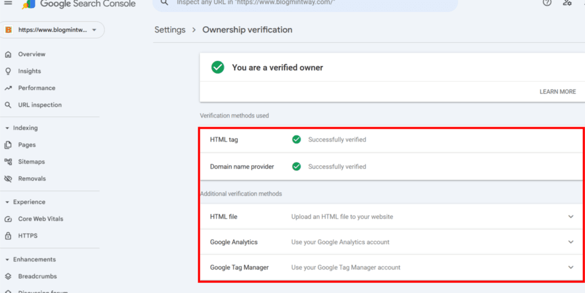Click the LEARN MORE button
The image size is (585, 293).
pyautogui.click(x=558, y=92)
